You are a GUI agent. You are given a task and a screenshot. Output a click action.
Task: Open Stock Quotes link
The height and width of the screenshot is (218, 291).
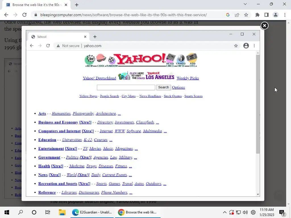[172, 96]
